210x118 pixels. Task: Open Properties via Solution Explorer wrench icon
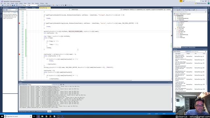[x=194, y=10]
